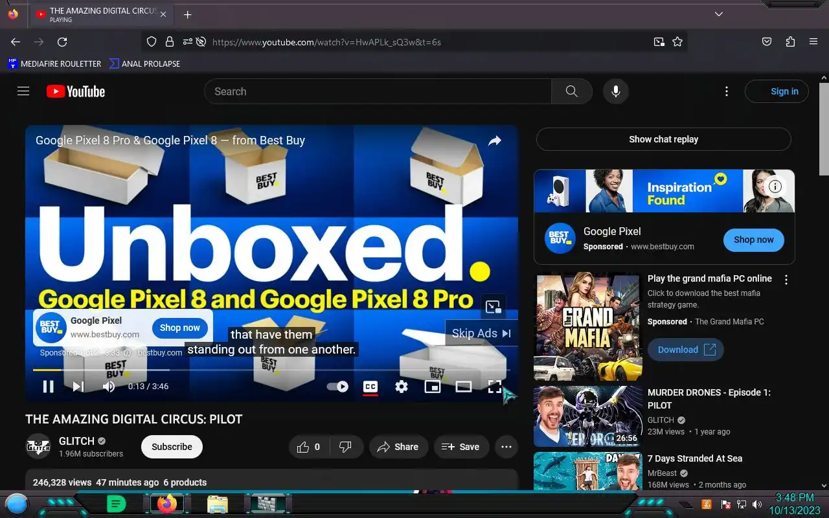The height and width of the screenshot is (518, 829).
Task: Focus the YouTube search field
Action: pyautogui.click(x=378, y=91)
